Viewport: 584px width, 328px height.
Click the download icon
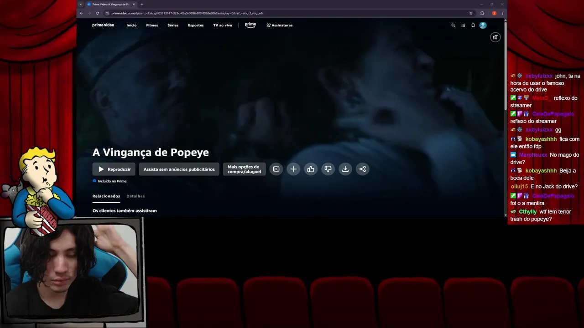[x=345, y=169]
